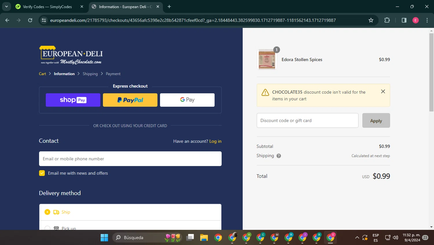Click the Edora Stollen Spices product name
Screen dimensions: 434x245
point(302,60)
